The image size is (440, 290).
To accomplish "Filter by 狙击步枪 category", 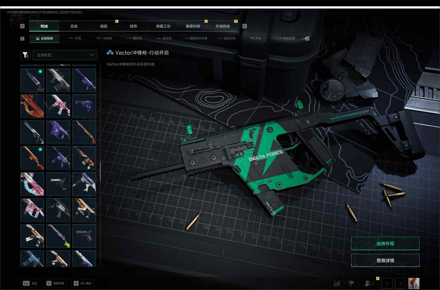I will click(226, 38).
